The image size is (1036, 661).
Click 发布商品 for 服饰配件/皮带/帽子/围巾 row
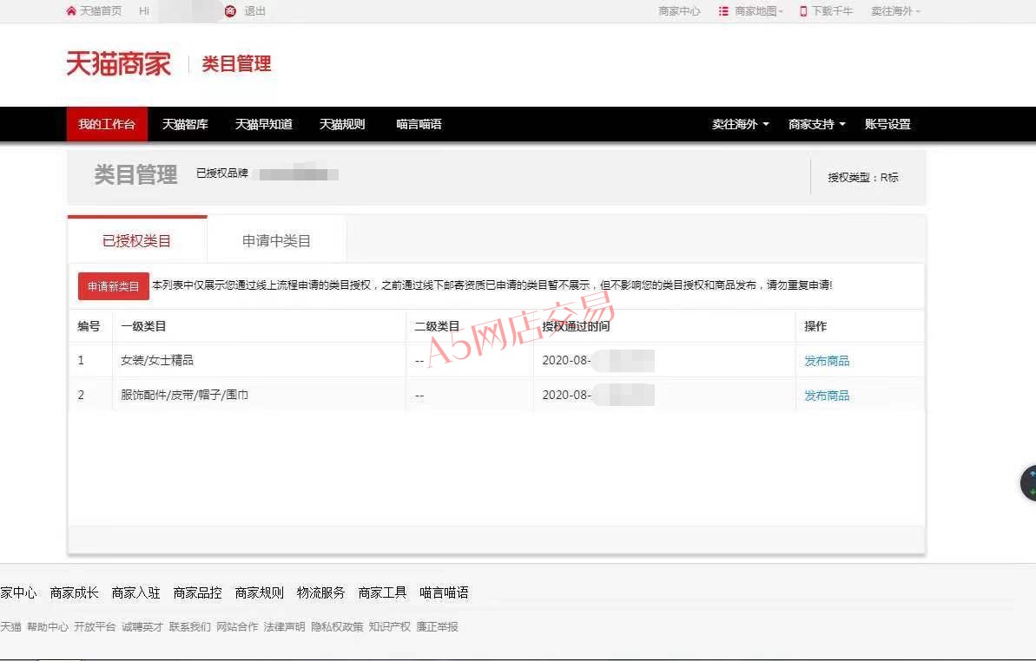pos(827,396)
